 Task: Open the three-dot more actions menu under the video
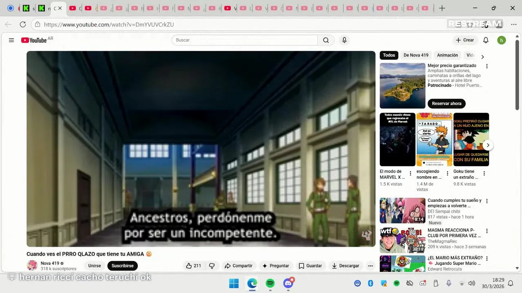click(x=370, y=266)
